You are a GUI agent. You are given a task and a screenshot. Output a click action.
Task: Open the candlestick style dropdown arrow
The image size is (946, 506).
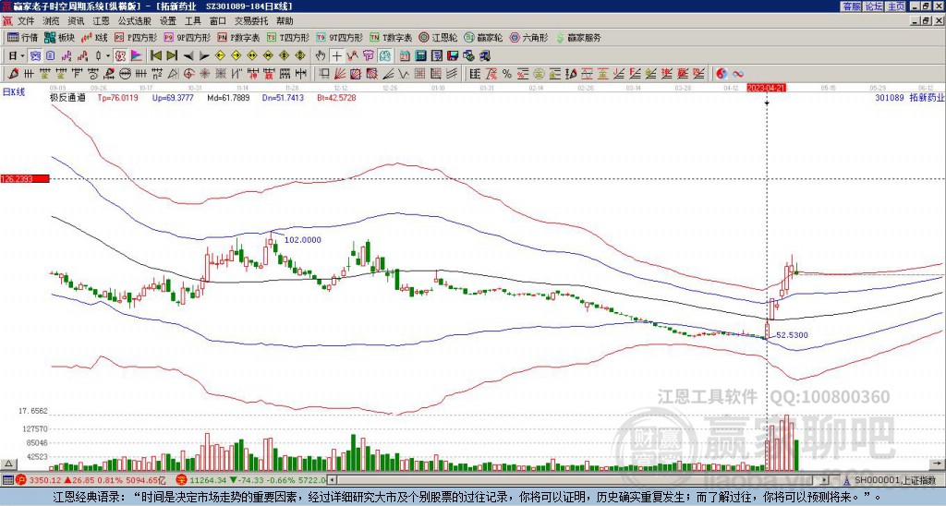point(108,56)
